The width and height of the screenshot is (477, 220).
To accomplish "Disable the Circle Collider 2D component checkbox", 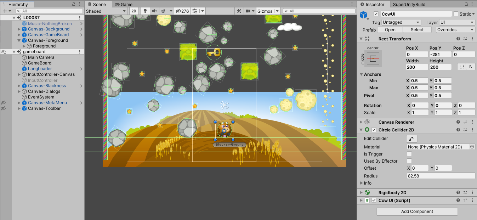I will (x=374, y=130).
